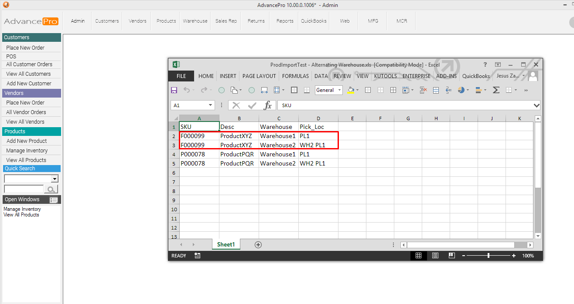The image size is (574, 304).
Task: Open the Warehouse menu in AdvancePro
Action: (x=195, y=21)
